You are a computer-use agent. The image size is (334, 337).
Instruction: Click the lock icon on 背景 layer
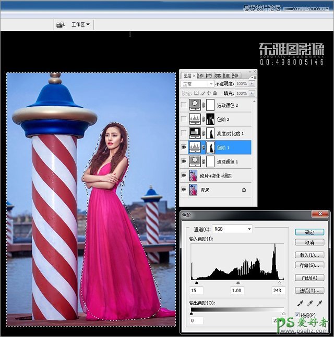[x=244, y=191]
